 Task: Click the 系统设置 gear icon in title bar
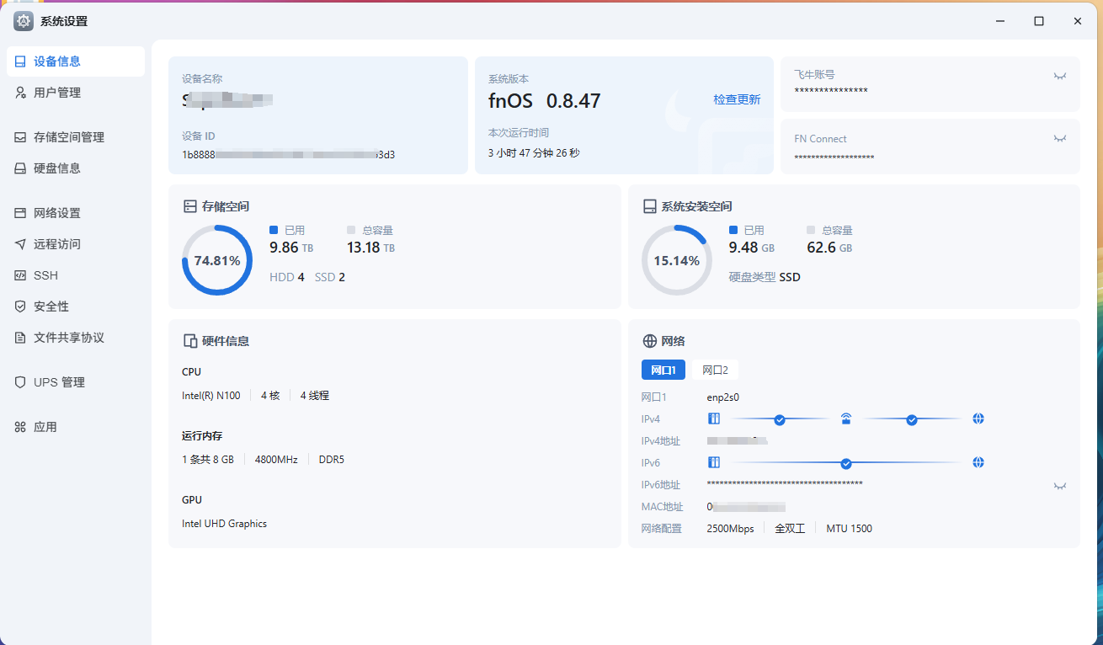click(x=24, y=21)
